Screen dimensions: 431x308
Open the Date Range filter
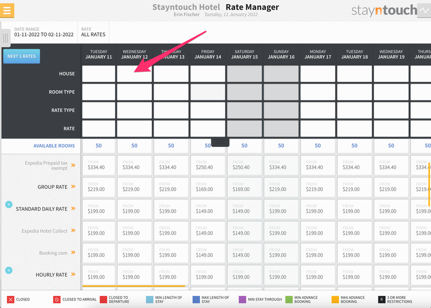point(44,32)
